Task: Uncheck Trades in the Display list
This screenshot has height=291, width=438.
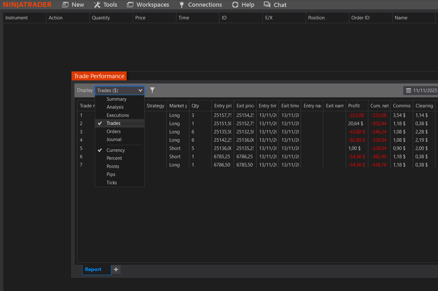Action: (114, 123)
